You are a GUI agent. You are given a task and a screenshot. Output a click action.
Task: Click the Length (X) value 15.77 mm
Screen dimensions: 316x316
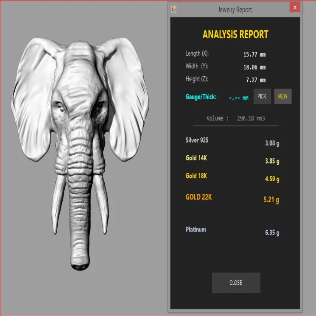[254, 55]
